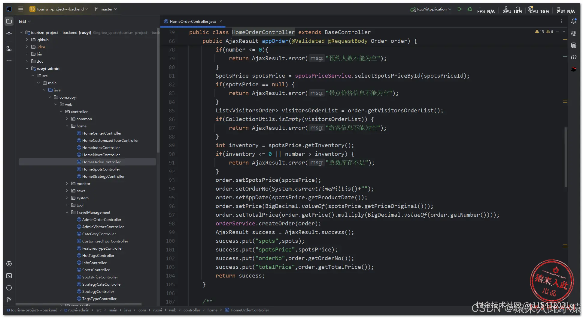Image resolution: width=583 pixels, height=318 pixels.
Task: Click web in the breadcrumb bar
Action: 172,310
